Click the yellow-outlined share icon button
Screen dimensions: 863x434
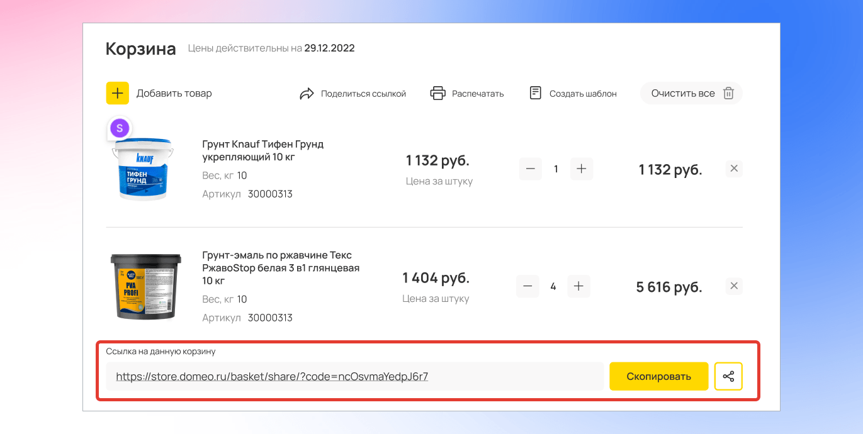click(x=728, y=376)
